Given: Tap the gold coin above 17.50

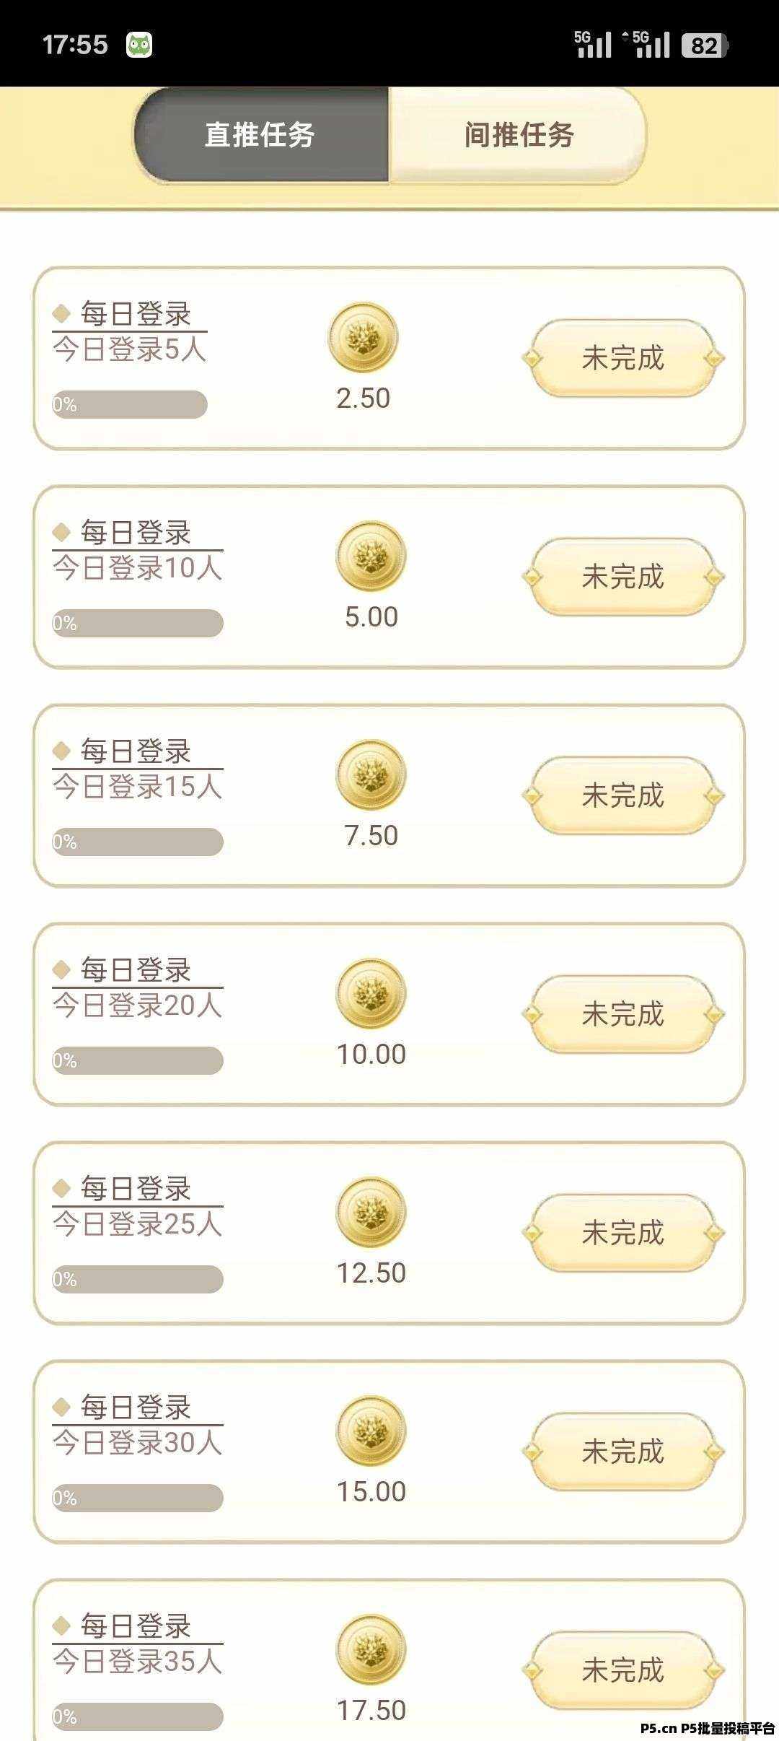Looking at the screenshot, I should [371, 1650].
